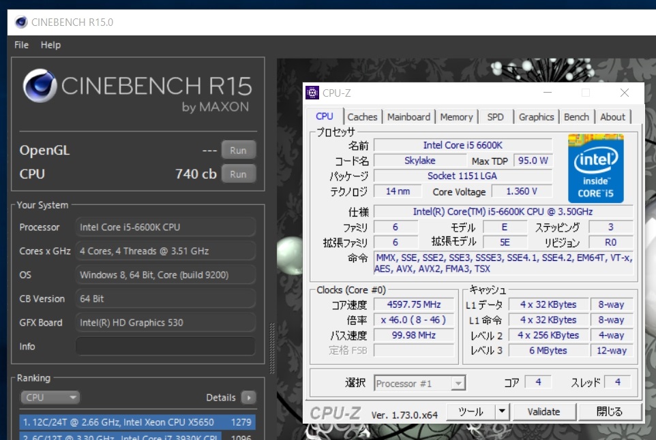The width and height of the screenshot is (656, 440).
Task: Click the 740 cb CPU score
Action: (196, 174)
